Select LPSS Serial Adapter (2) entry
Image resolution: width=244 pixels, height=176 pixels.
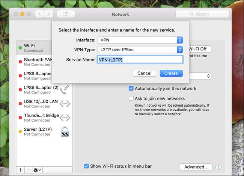44,90
